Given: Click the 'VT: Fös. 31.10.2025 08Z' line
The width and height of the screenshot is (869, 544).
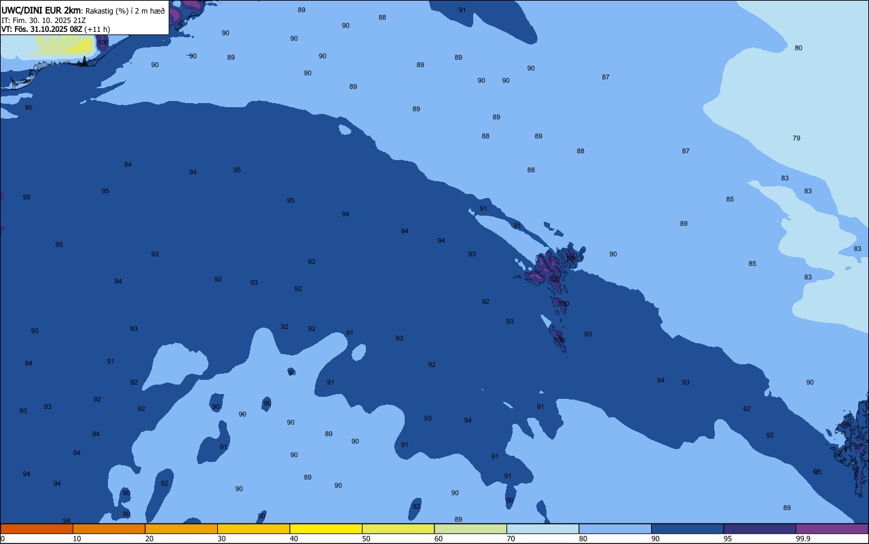Looking at the screenshot, I should coord(41,29).
